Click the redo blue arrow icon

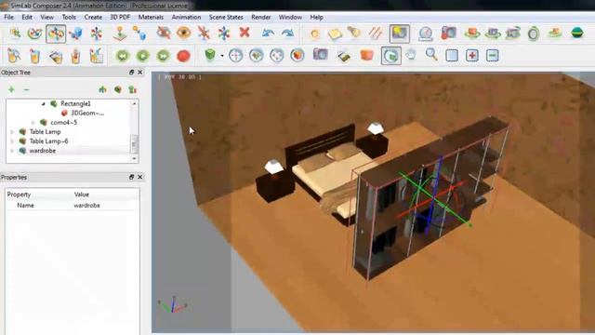click(288, 33)
